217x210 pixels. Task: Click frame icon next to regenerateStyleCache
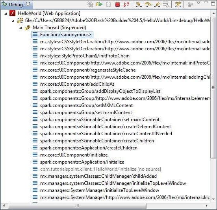point(35,70)
